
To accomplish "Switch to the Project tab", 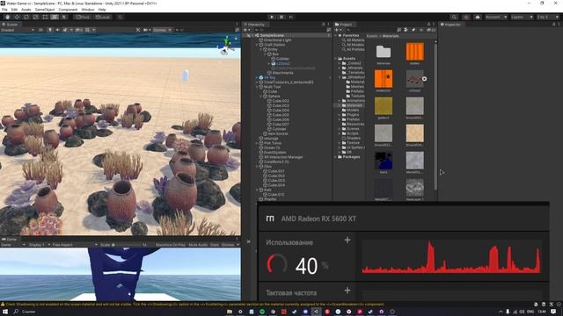I will coord(344,25).
